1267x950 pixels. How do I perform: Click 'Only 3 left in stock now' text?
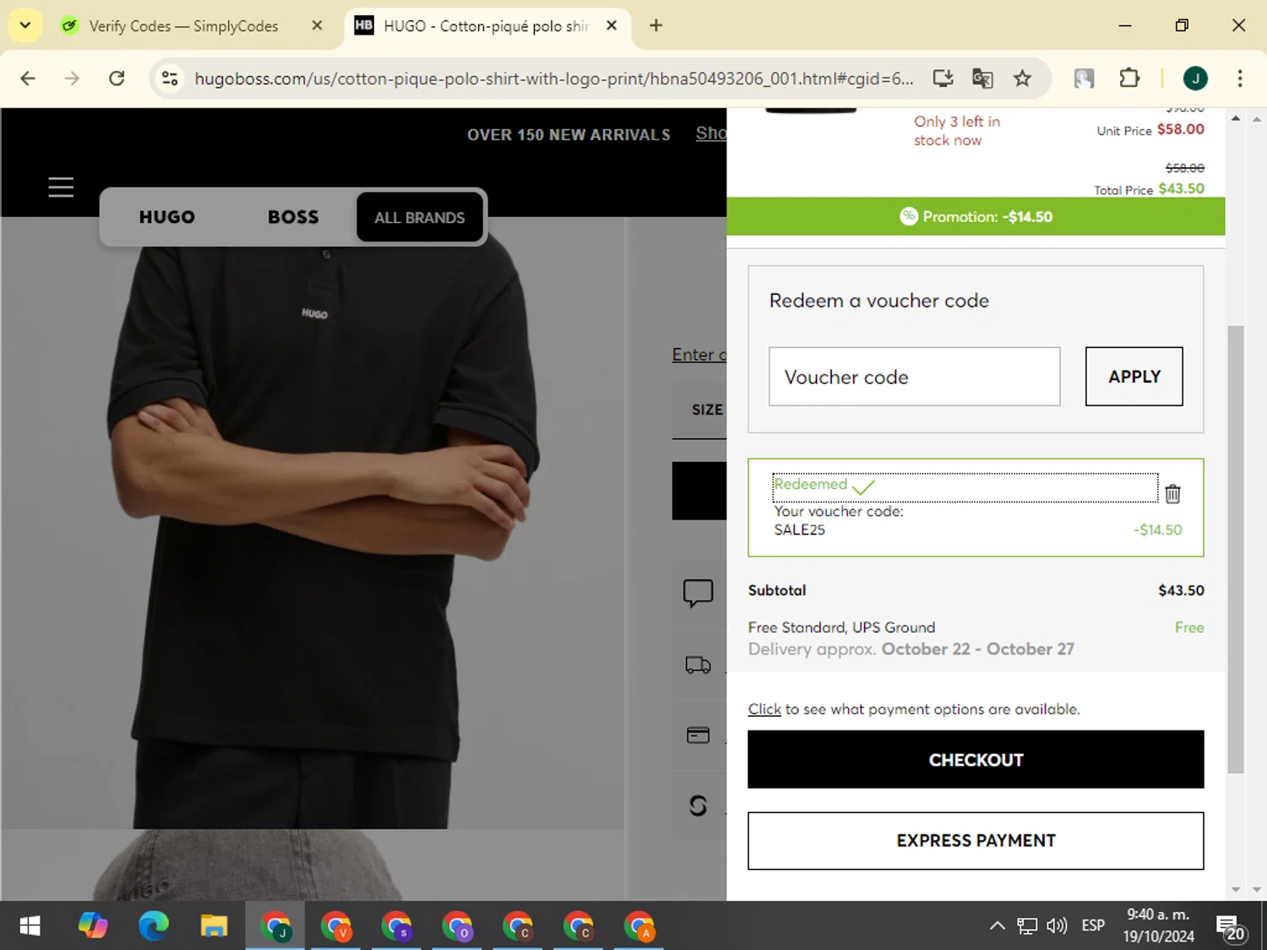tap(956, 131)
